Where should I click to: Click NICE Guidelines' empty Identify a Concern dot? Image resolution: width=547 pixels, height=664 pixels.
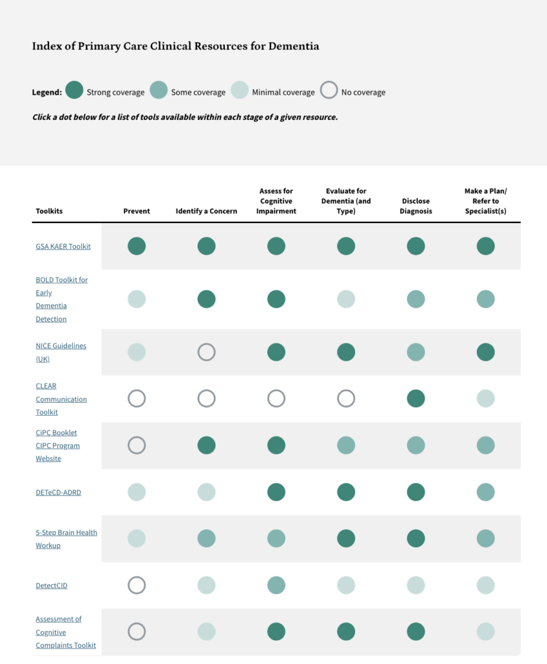click(206, 352)
